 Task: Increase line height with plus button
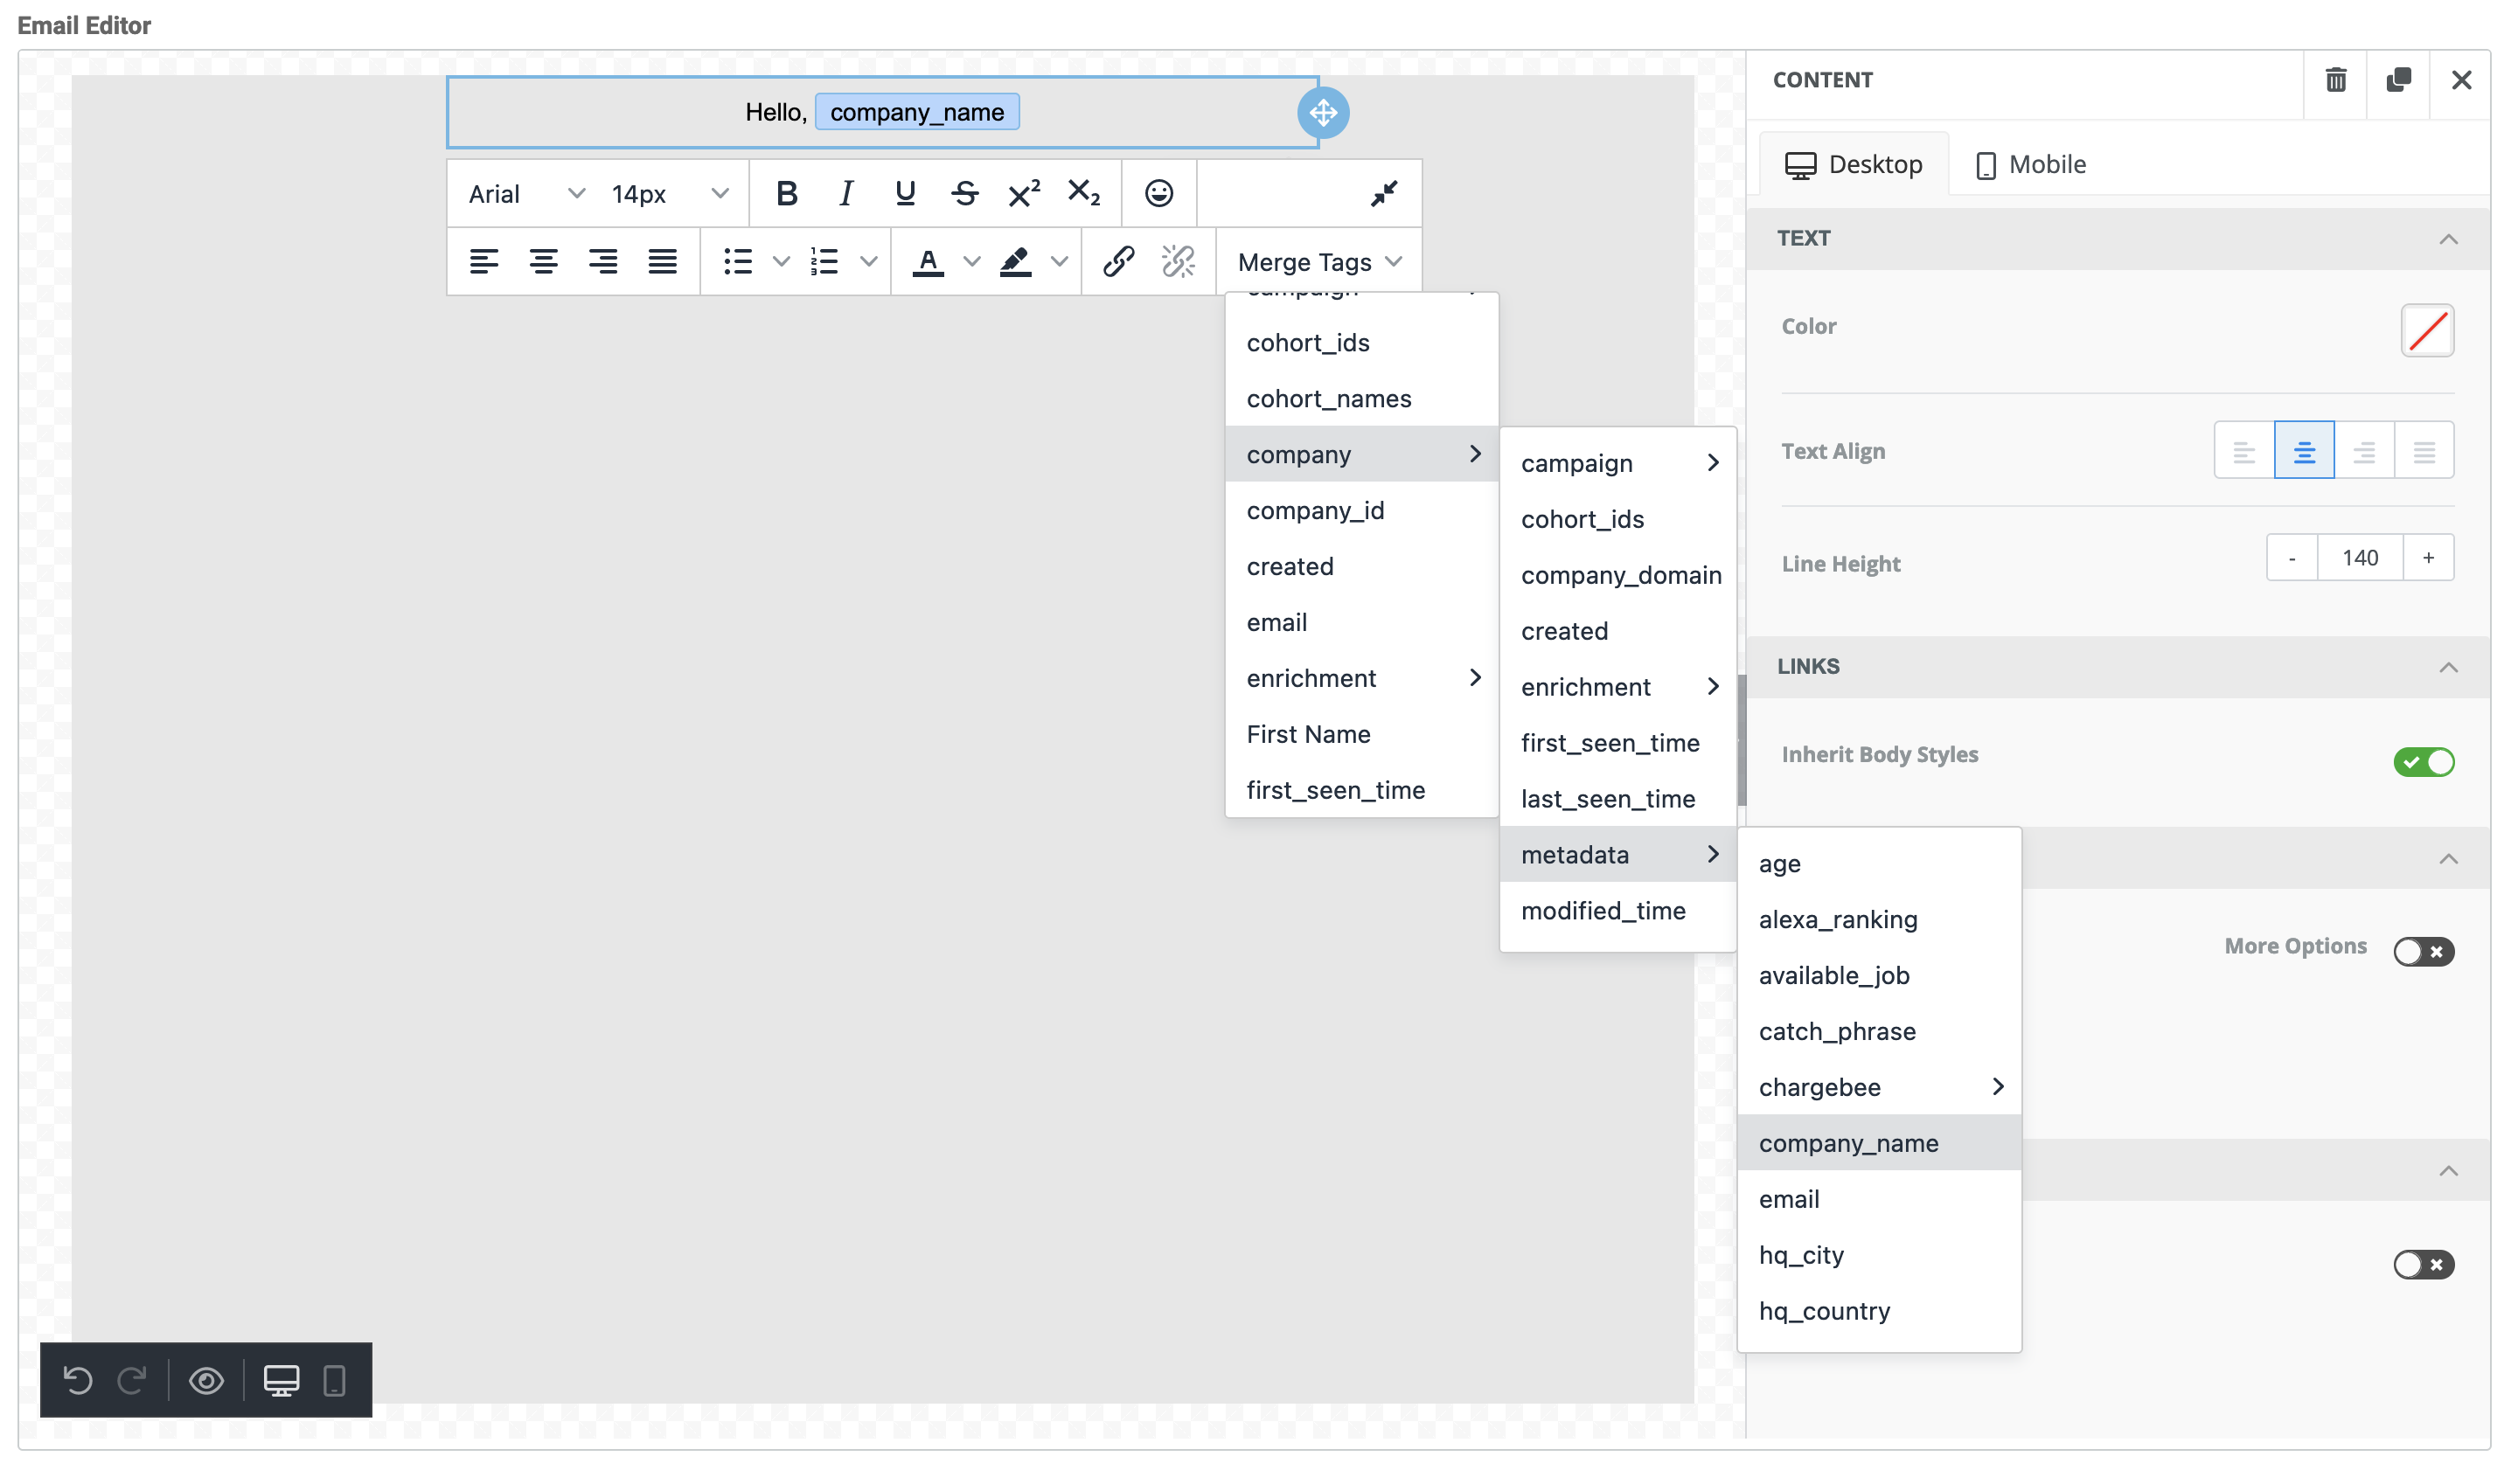click(2427, 558)
